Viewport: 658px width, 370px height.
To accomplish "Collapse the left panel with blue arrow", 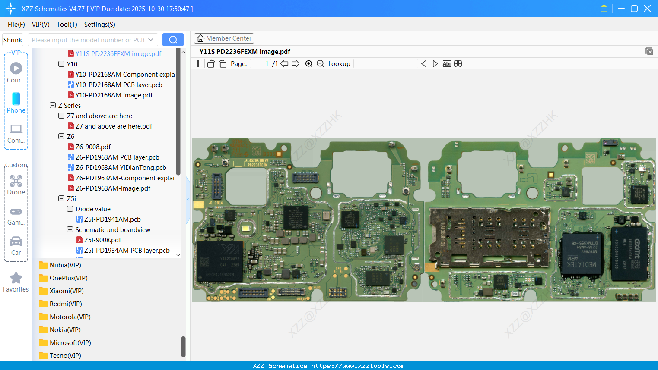I will pos(188,199).
